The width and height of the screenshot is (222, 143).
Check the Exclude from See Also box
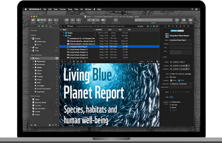click(170, 105)
